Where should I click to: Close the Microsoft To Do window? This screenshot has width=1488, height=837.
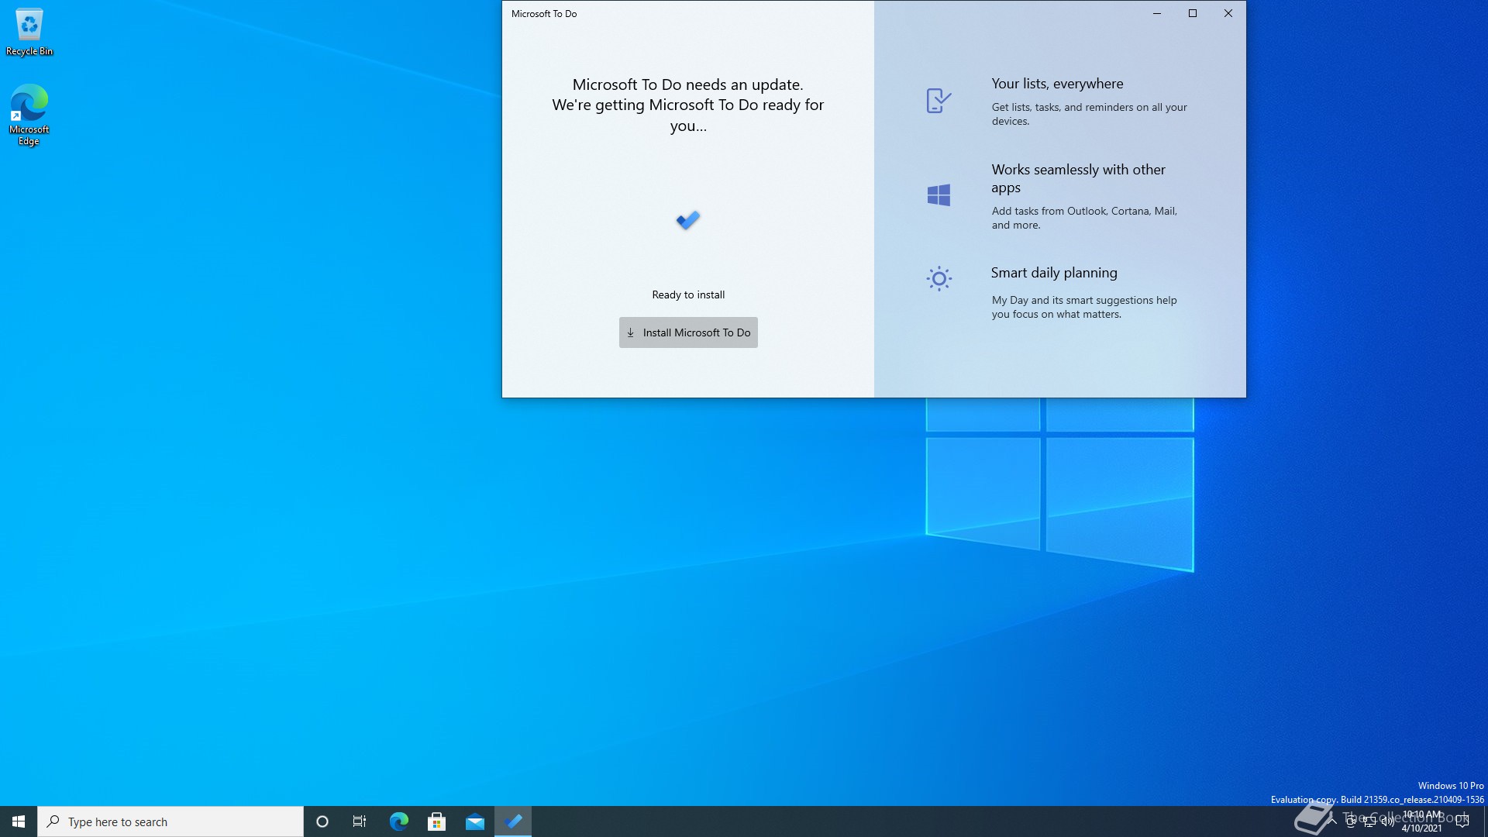click(1228, 13)
